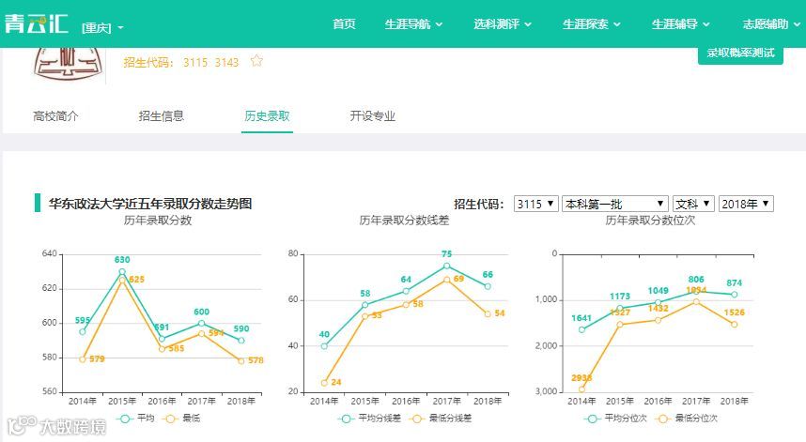Open the 2018年 year dropdown
Screen dimensions: 806x442
point(746,204)
